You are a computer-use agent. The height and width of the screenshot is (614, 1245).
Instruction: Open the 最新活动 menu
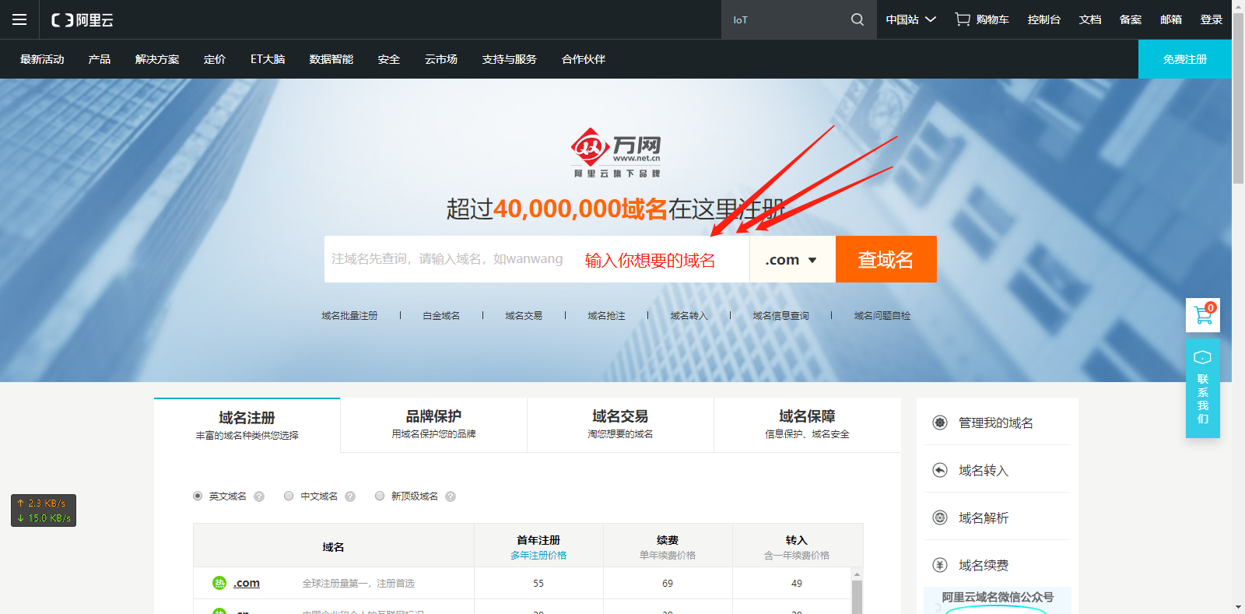[42, 59]
